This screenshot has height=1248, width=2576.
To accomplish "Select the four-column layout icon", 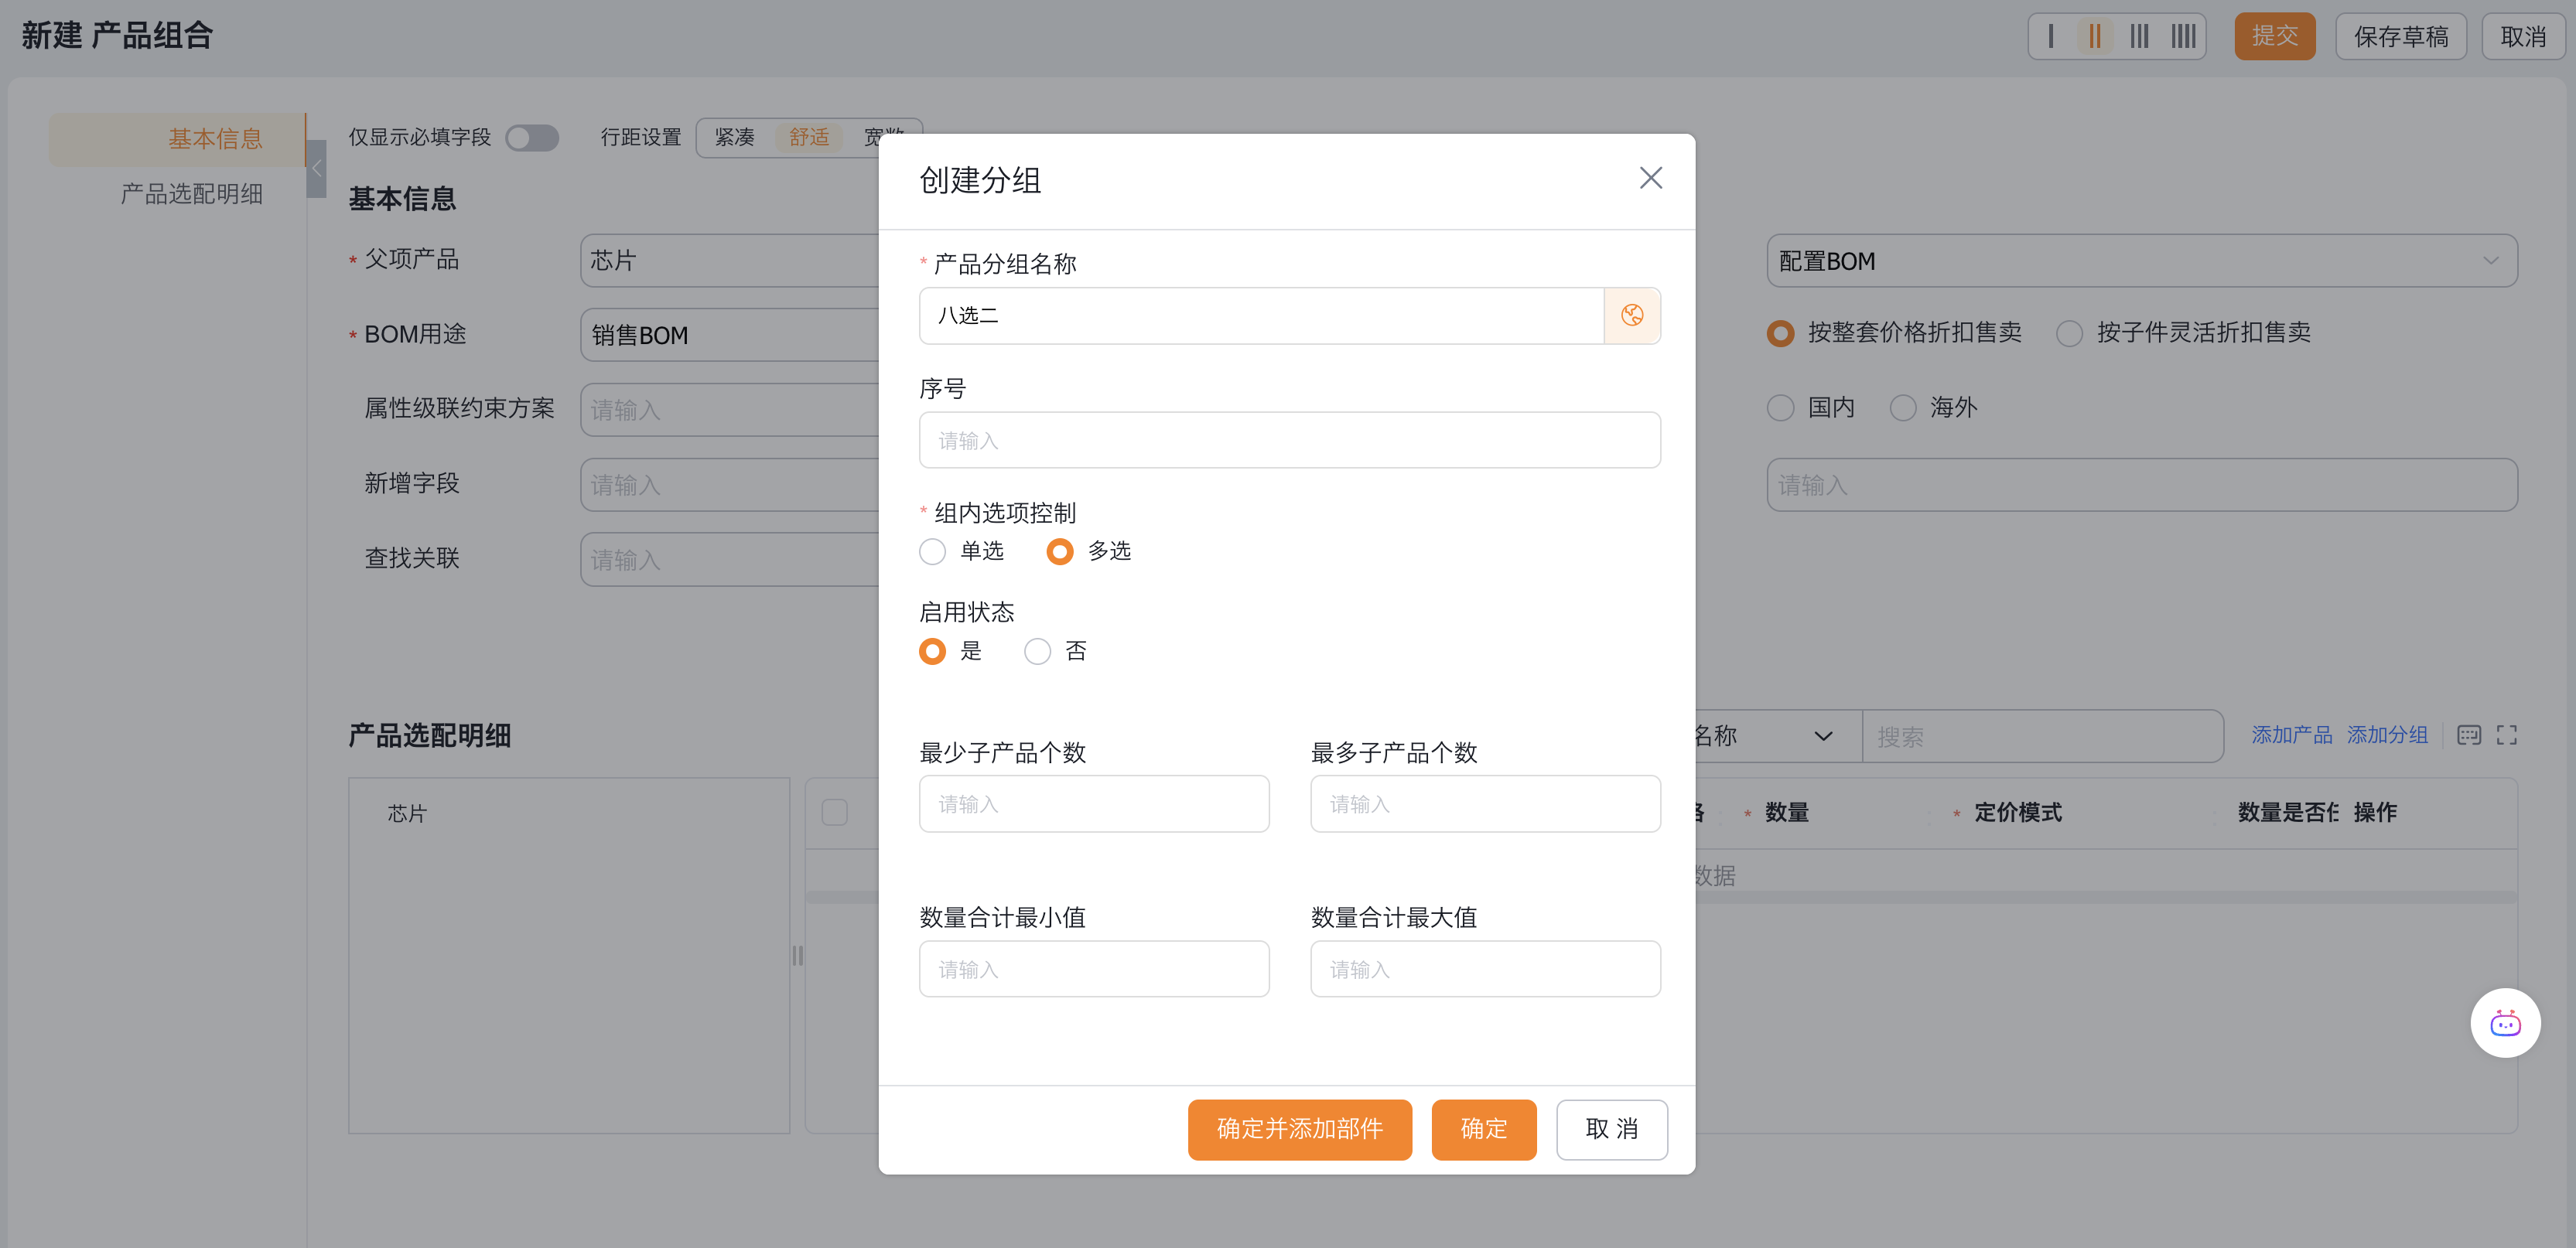I will point(2183,36).
